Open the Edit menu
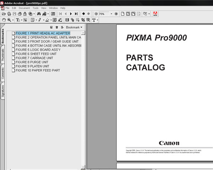 (x=14, y=8)
